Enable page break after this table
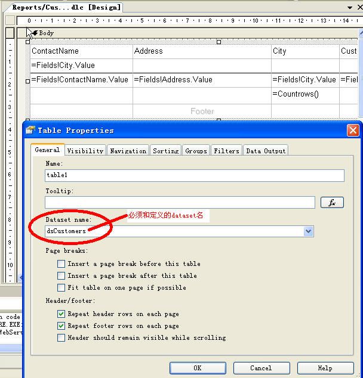The height and width of the screenshot is (378, 363). pyautogui.click(x=61, y=275)
